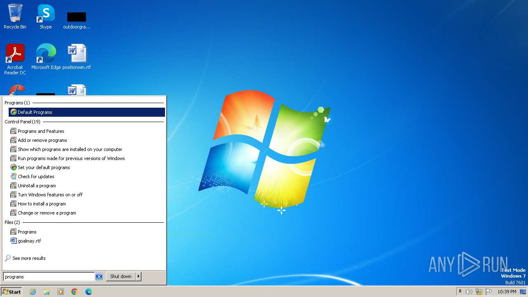Screen dimensions: 528x297
Task: Select Recycle Bin desktop icon
Action: pyautogui.click(x=15, y=16)
